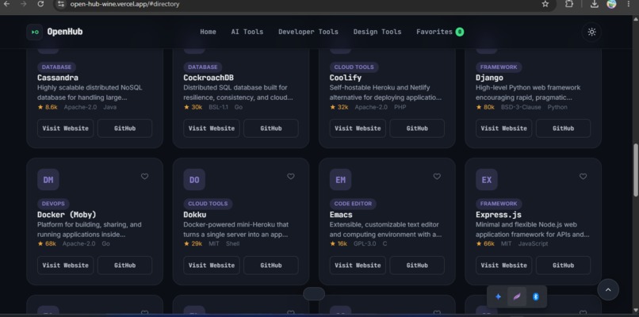The height and width of the screenshot is (317, 639).
Task: Click the CODE EDITOR tag on Emacs card
Action: pyautogui.click(x=353, y=204)
